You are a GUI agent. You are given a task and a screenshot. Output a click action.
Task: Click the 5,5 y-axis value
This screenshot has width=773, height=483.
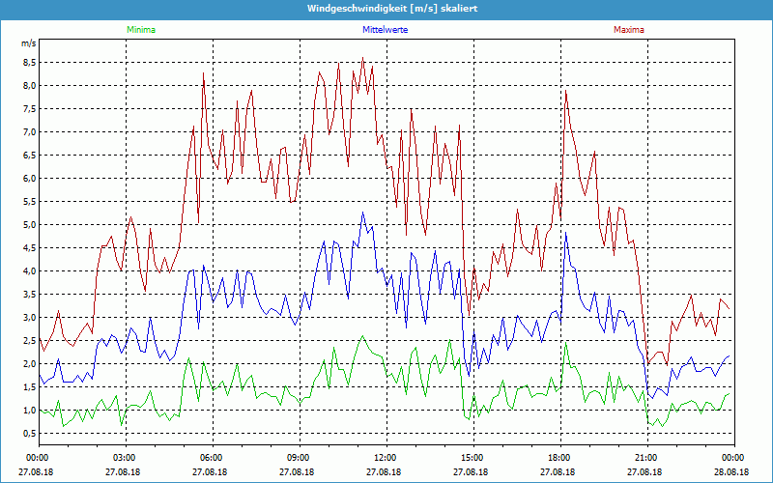point(29,202)
